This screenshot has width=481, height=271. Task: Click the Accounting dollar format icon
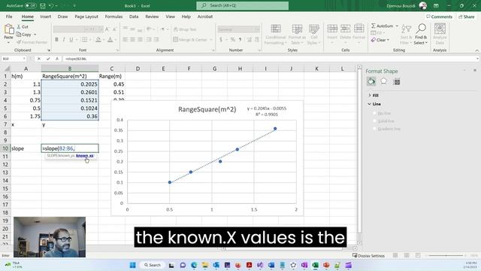[220, 40]
